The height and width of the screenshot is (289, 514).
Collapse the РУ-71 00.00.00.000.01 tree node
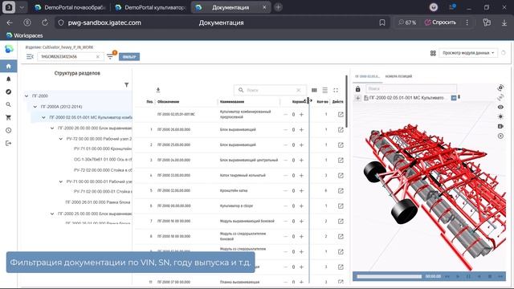61,181
